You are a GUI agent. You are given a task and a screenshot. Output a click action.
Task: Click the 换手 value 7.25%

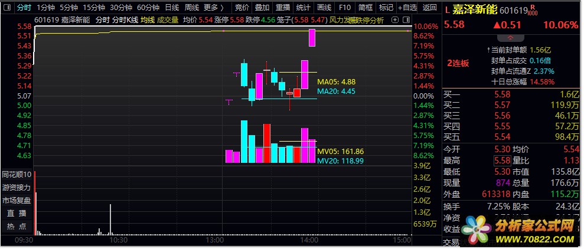498,206
